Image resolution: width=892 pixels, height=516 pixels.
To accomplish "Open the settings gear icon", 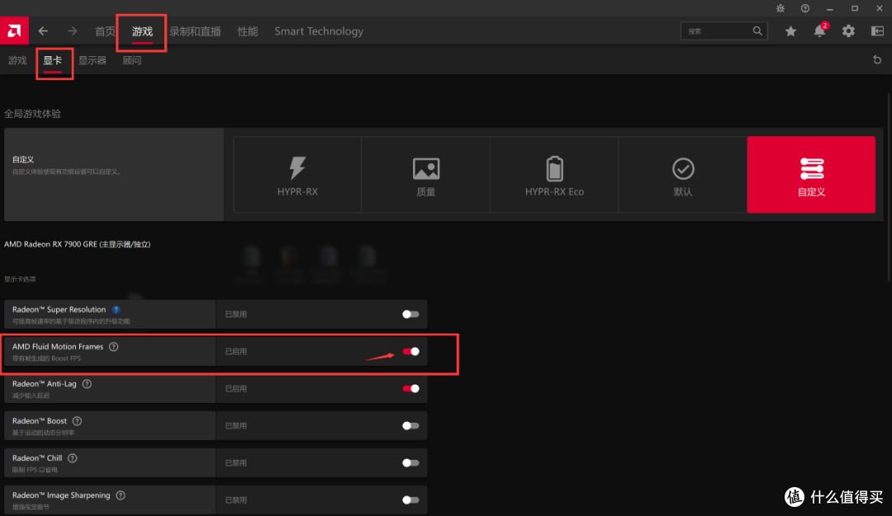I will [x=848, y=31].
